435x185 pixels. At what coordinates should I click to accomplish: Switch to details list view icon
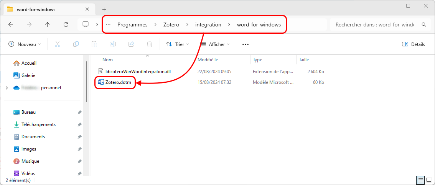[420, 180]
